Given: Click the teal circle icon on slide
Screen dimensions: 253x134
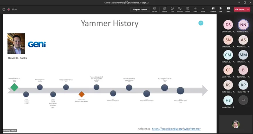Looking at the screenshot, I should [x=201, y=23].
